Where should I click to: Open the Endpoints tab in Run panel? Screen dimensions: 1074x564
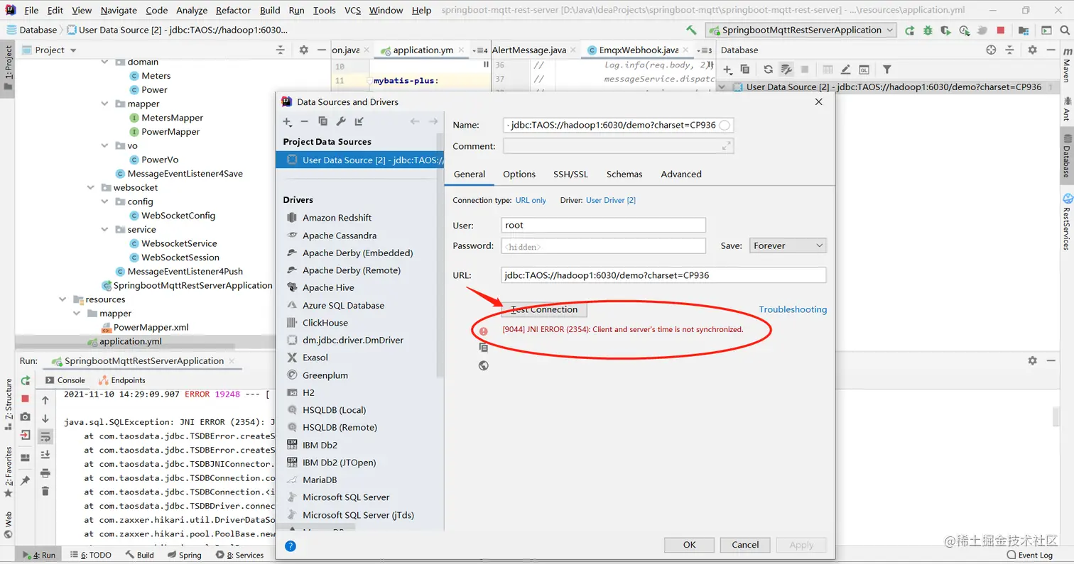click(x=122, y=380)
